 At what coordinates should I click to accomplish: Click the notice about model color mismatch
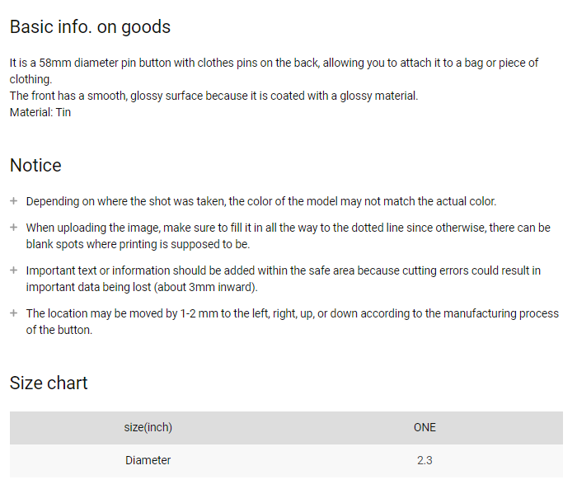[x=261, y=201]
